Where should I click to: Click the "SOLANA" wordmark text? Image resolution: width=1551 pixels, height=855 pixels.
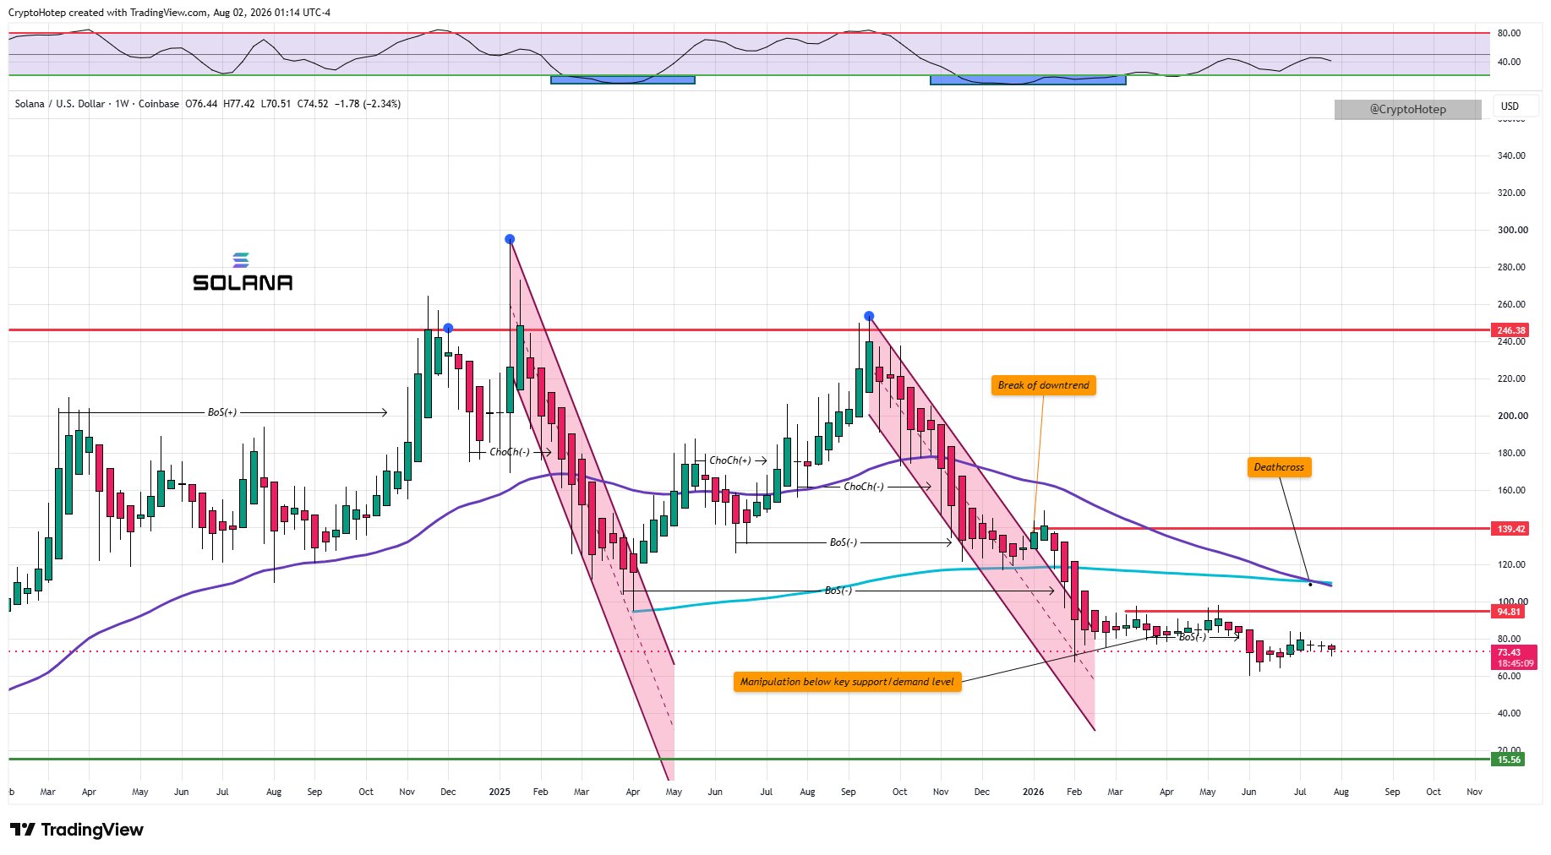coord(243,282)
